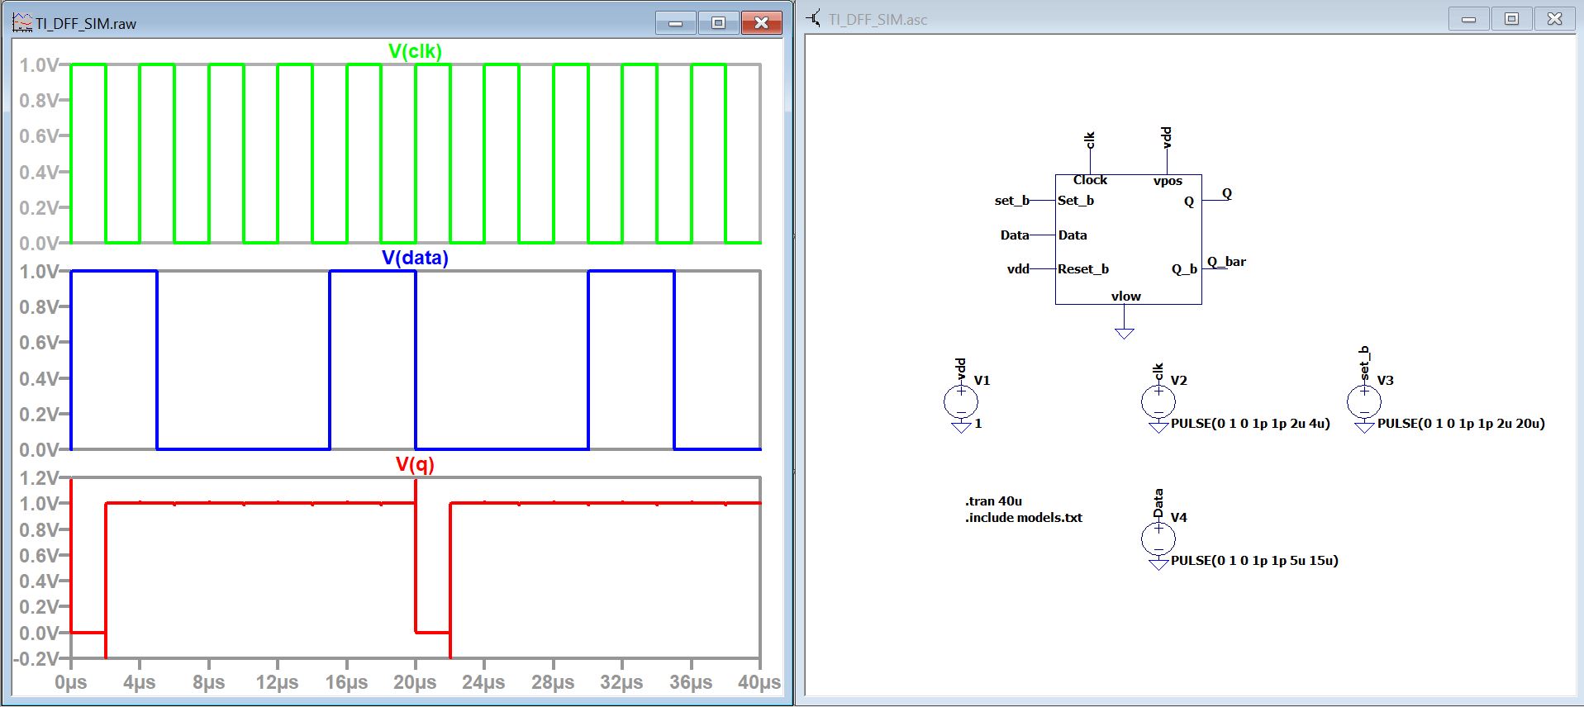Click V3's PULSE(0 1 0 1p 1p 2u 20u) value

click(x=1460, y=424)
